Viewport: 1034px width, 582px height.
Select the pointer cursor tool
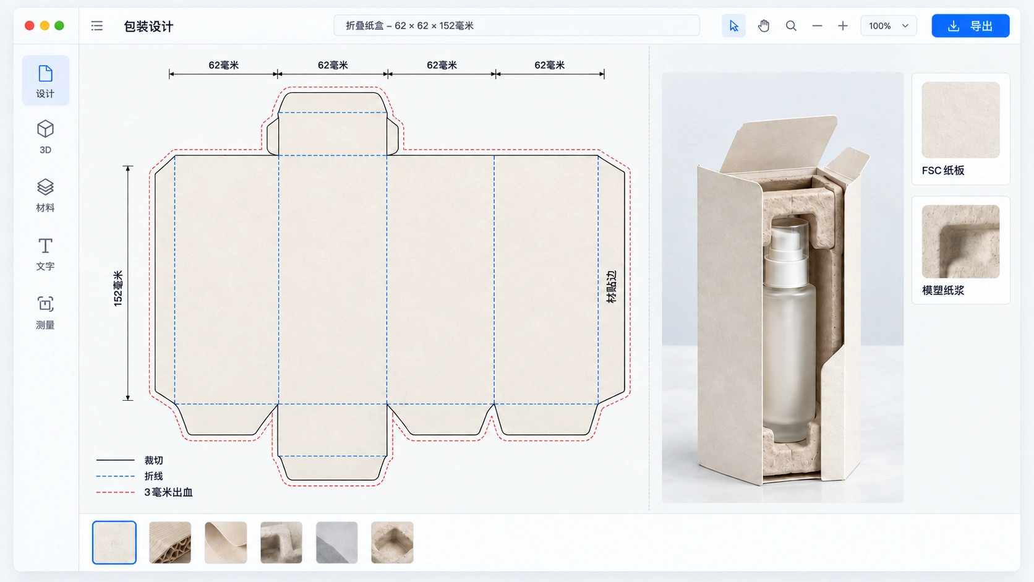733,26
